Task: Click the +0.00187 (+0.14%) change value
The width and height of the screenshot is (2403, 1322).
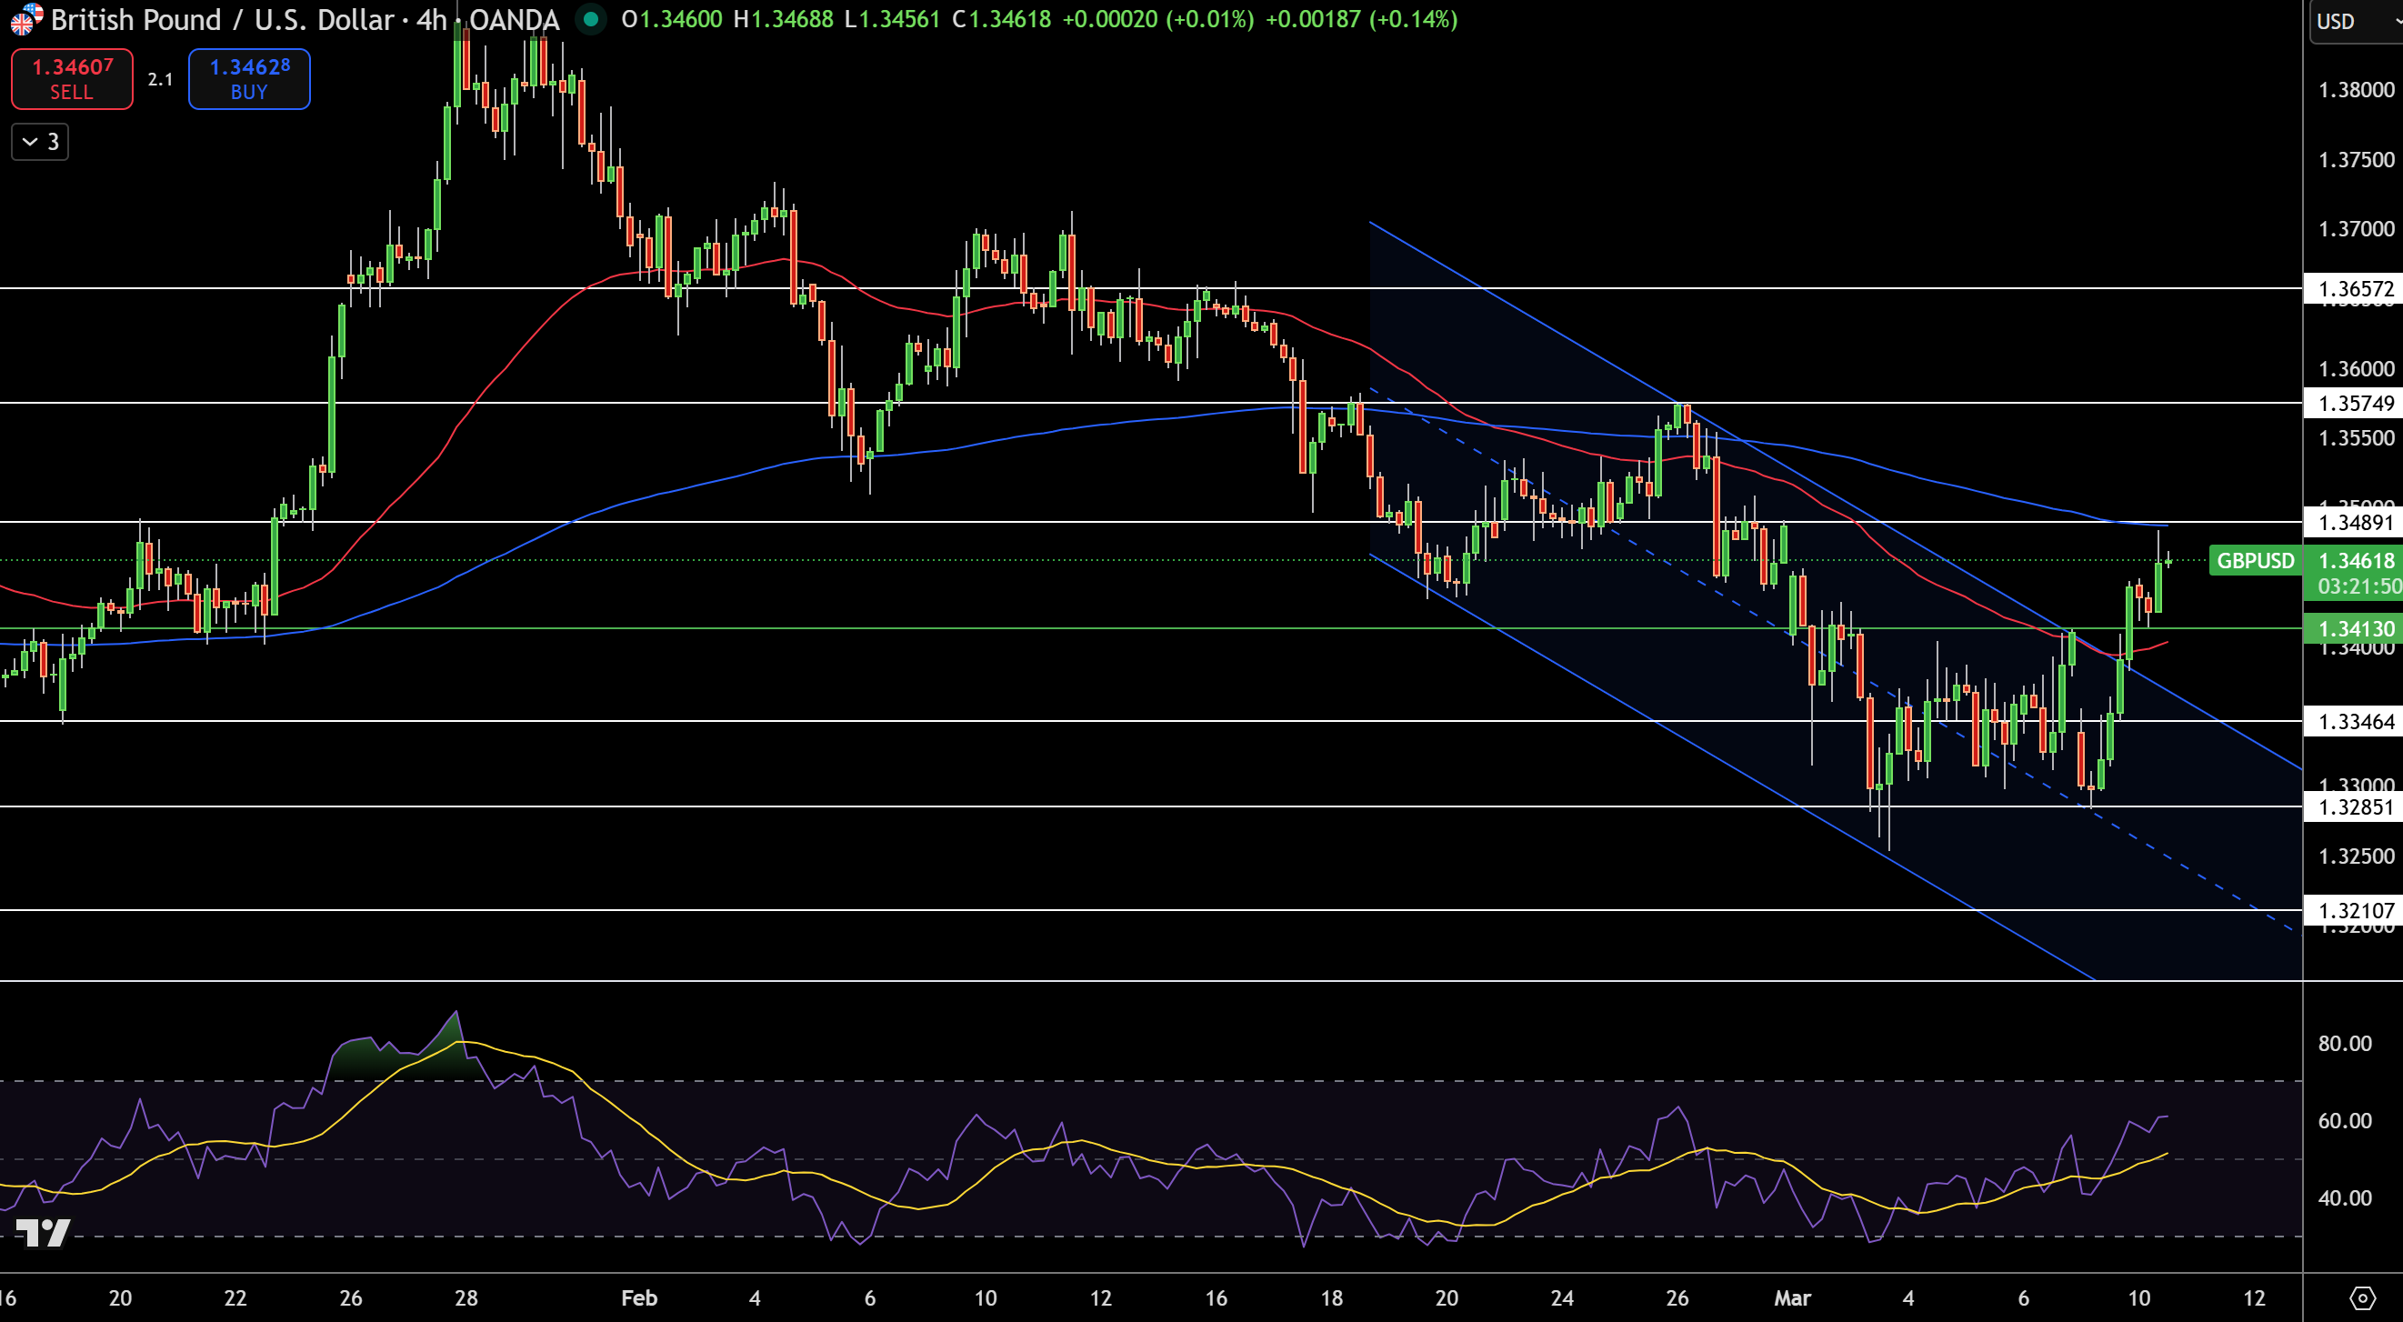Action: tap(1361, 19)
